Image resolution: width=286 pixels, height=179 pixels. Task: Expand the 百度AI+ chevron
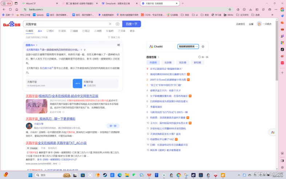37,45
